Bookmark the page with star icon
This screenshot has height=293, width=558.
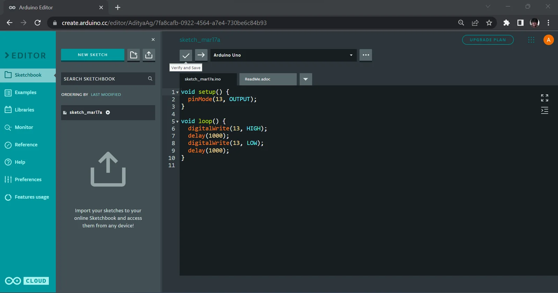click(x=489, y=23)
